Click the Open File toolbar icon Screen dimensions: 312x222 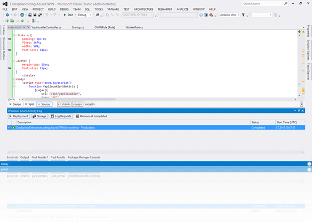[x=30, y=15]
